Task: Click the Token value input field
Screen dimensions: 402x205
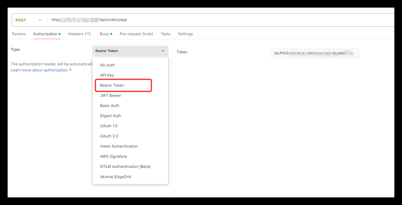Action: [315, 53]
